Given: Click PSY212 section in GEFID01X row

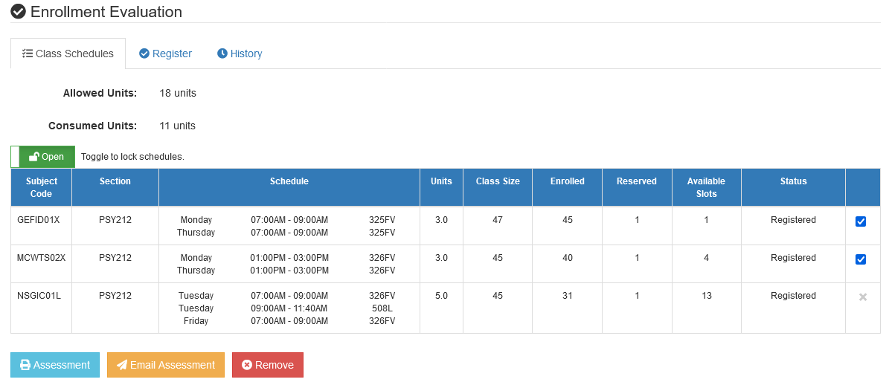Looking at the screenshot, I should (x=115, y=220).
